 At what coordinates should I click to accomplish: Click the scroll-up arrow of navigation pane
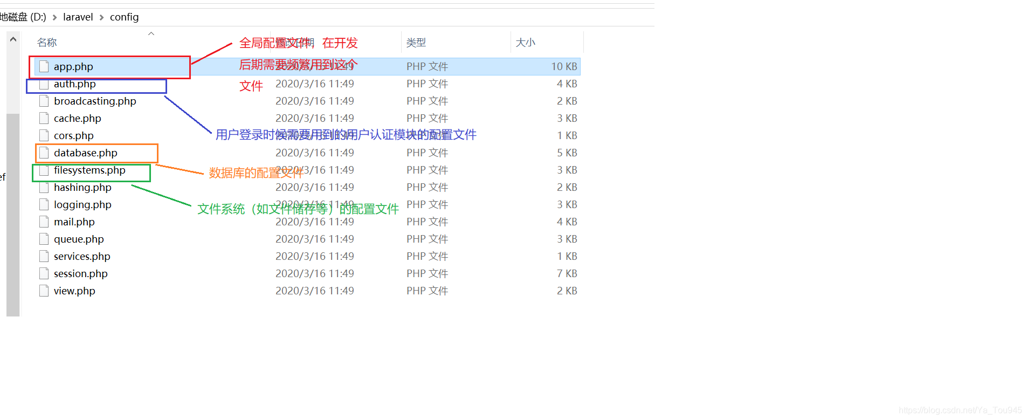(13, 39)
